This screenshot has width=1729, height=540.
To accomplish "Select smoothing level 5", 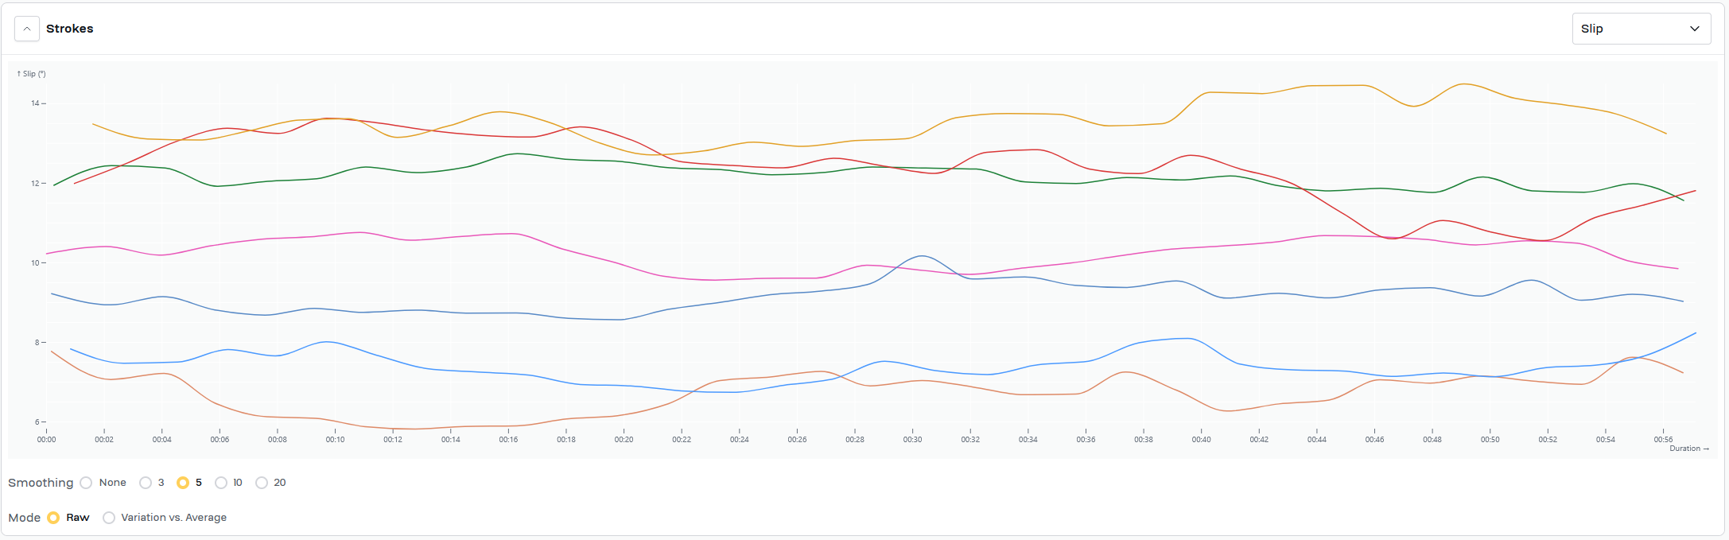I will coord(183,483).
